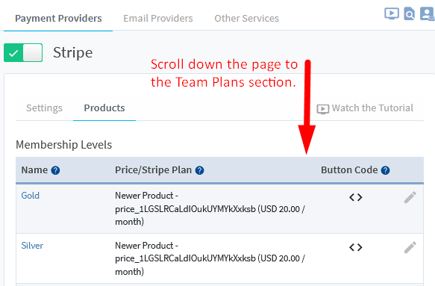Show button code for Silver level
The width and height of the screenshot is (435, 286).
click(356, 247)
